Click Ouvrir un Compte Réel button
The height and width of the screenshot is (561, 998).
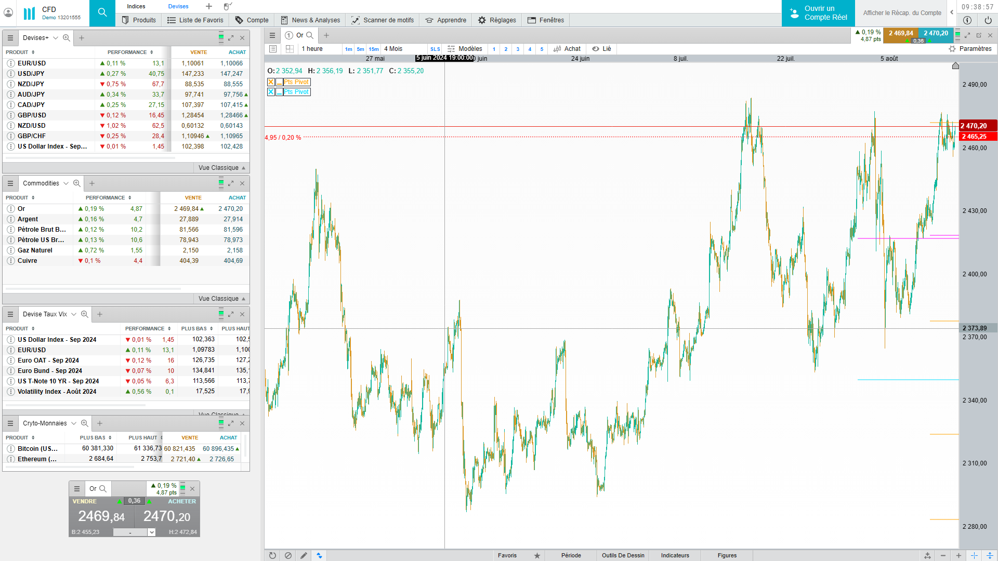point(818,13)
